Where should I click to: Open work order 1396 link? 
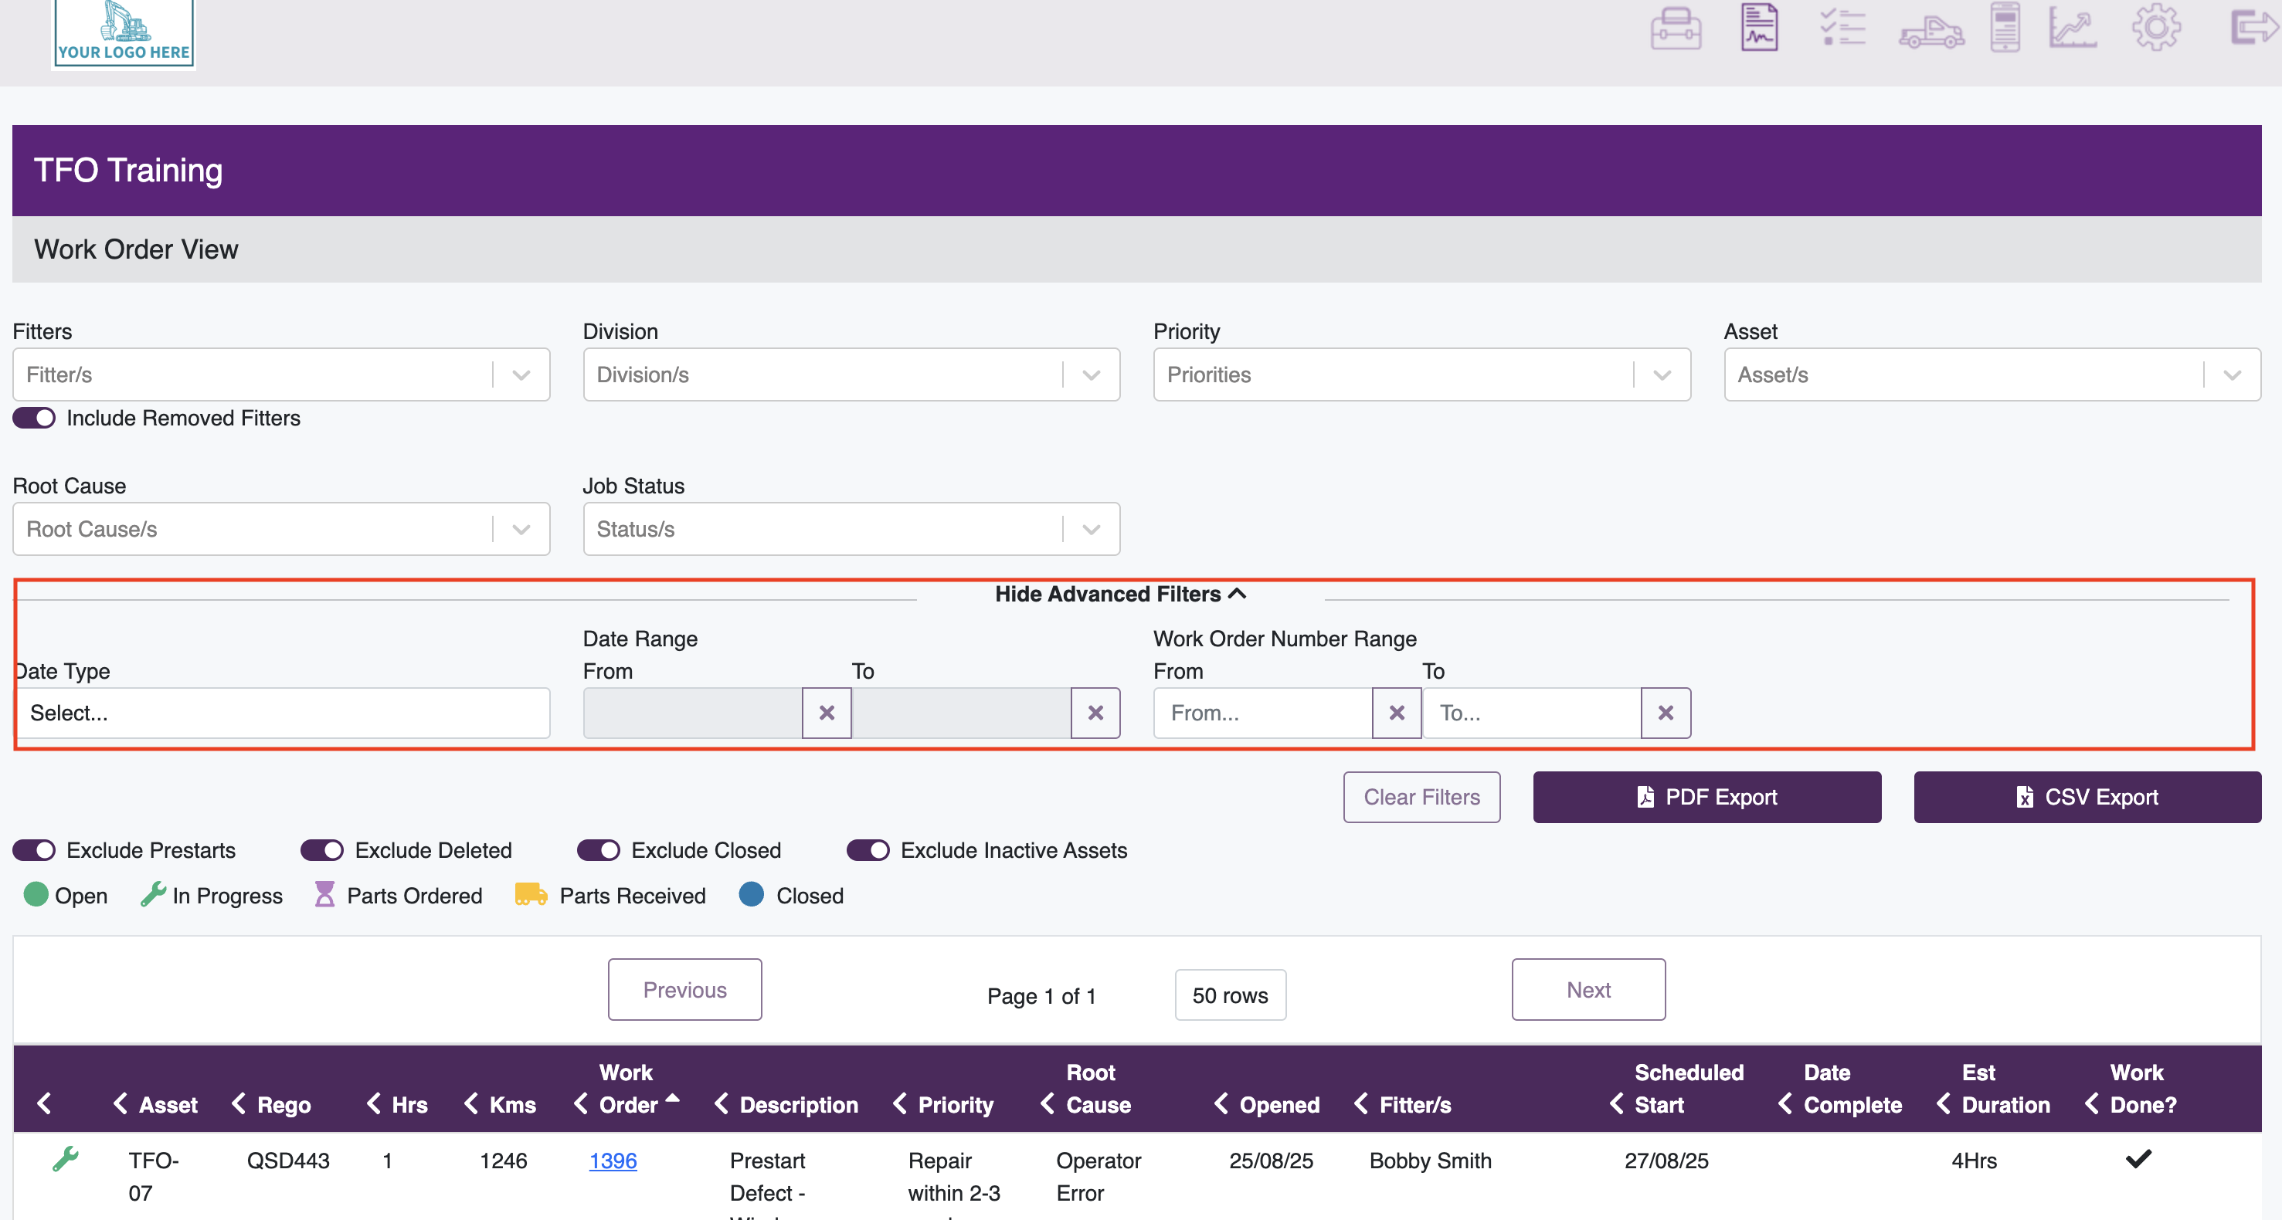coord(613,1160)
